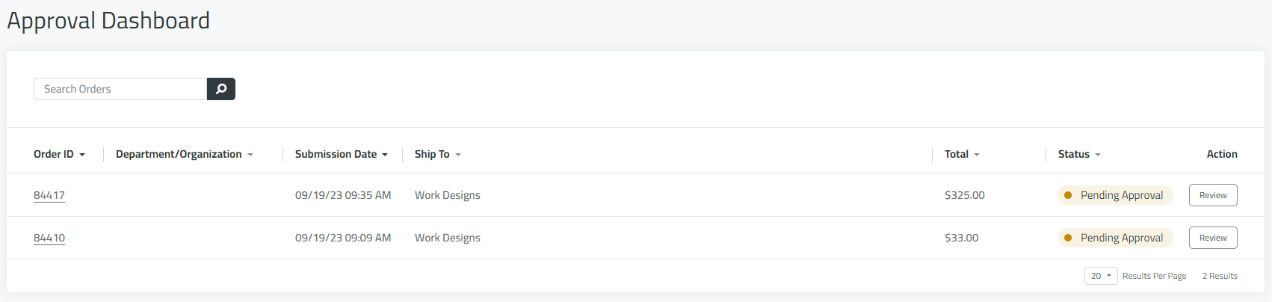1272x302 pixels.
Task: Sort by Submission Date column header
Action: click(342, 154)
